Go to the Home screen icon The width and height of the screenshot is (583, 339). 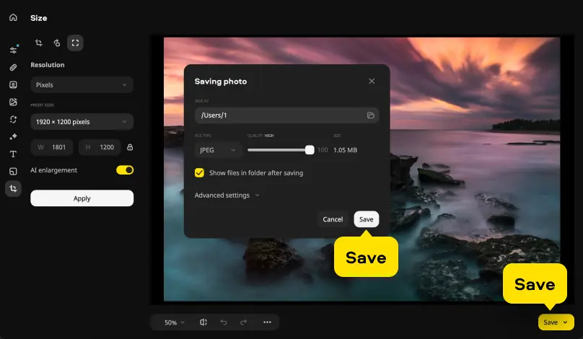(13, 17)
